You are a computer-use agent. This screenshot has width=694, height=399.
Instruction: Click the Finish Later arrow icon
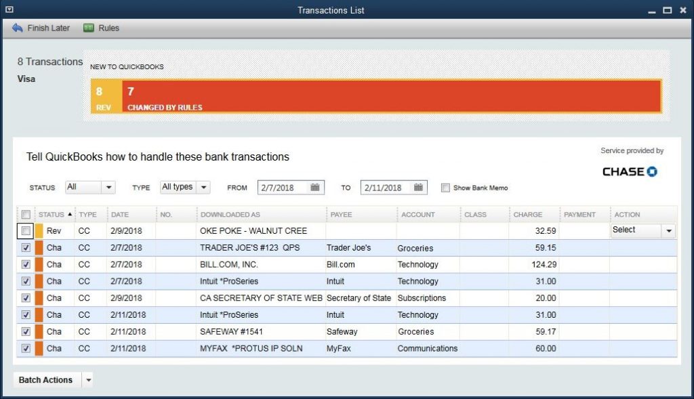click(x=17, y=28)
